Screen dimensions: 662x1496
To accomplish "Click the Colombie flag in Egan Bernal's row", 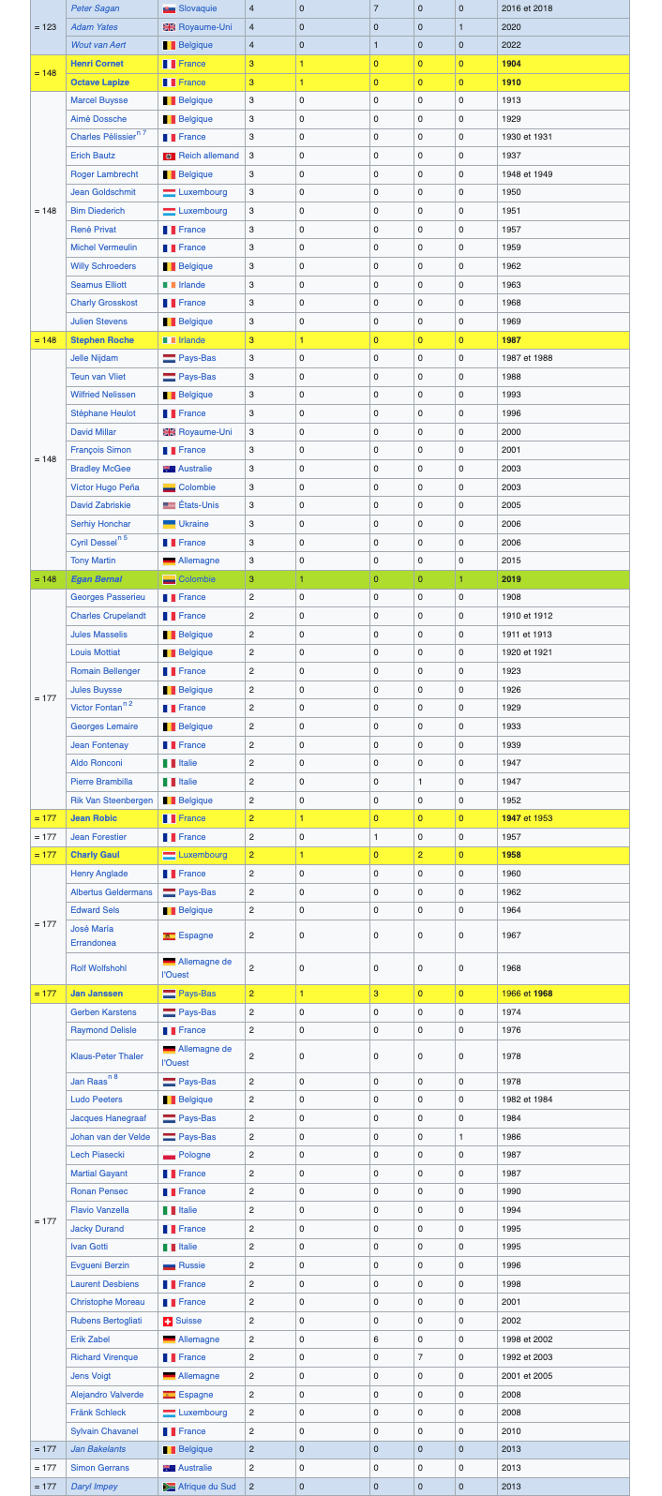I will [x=169, y=579].
